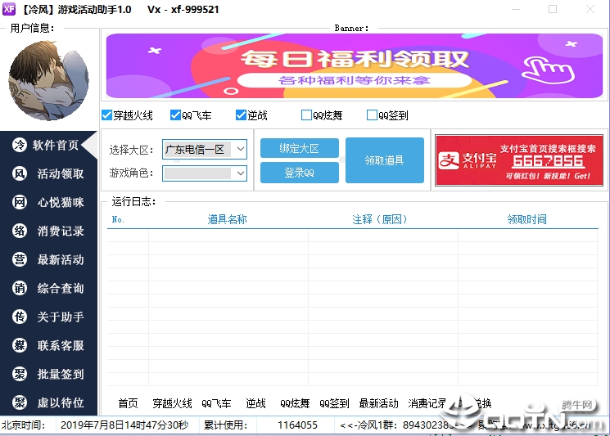Click the 道具名称 column header

(x=227, y=219)
